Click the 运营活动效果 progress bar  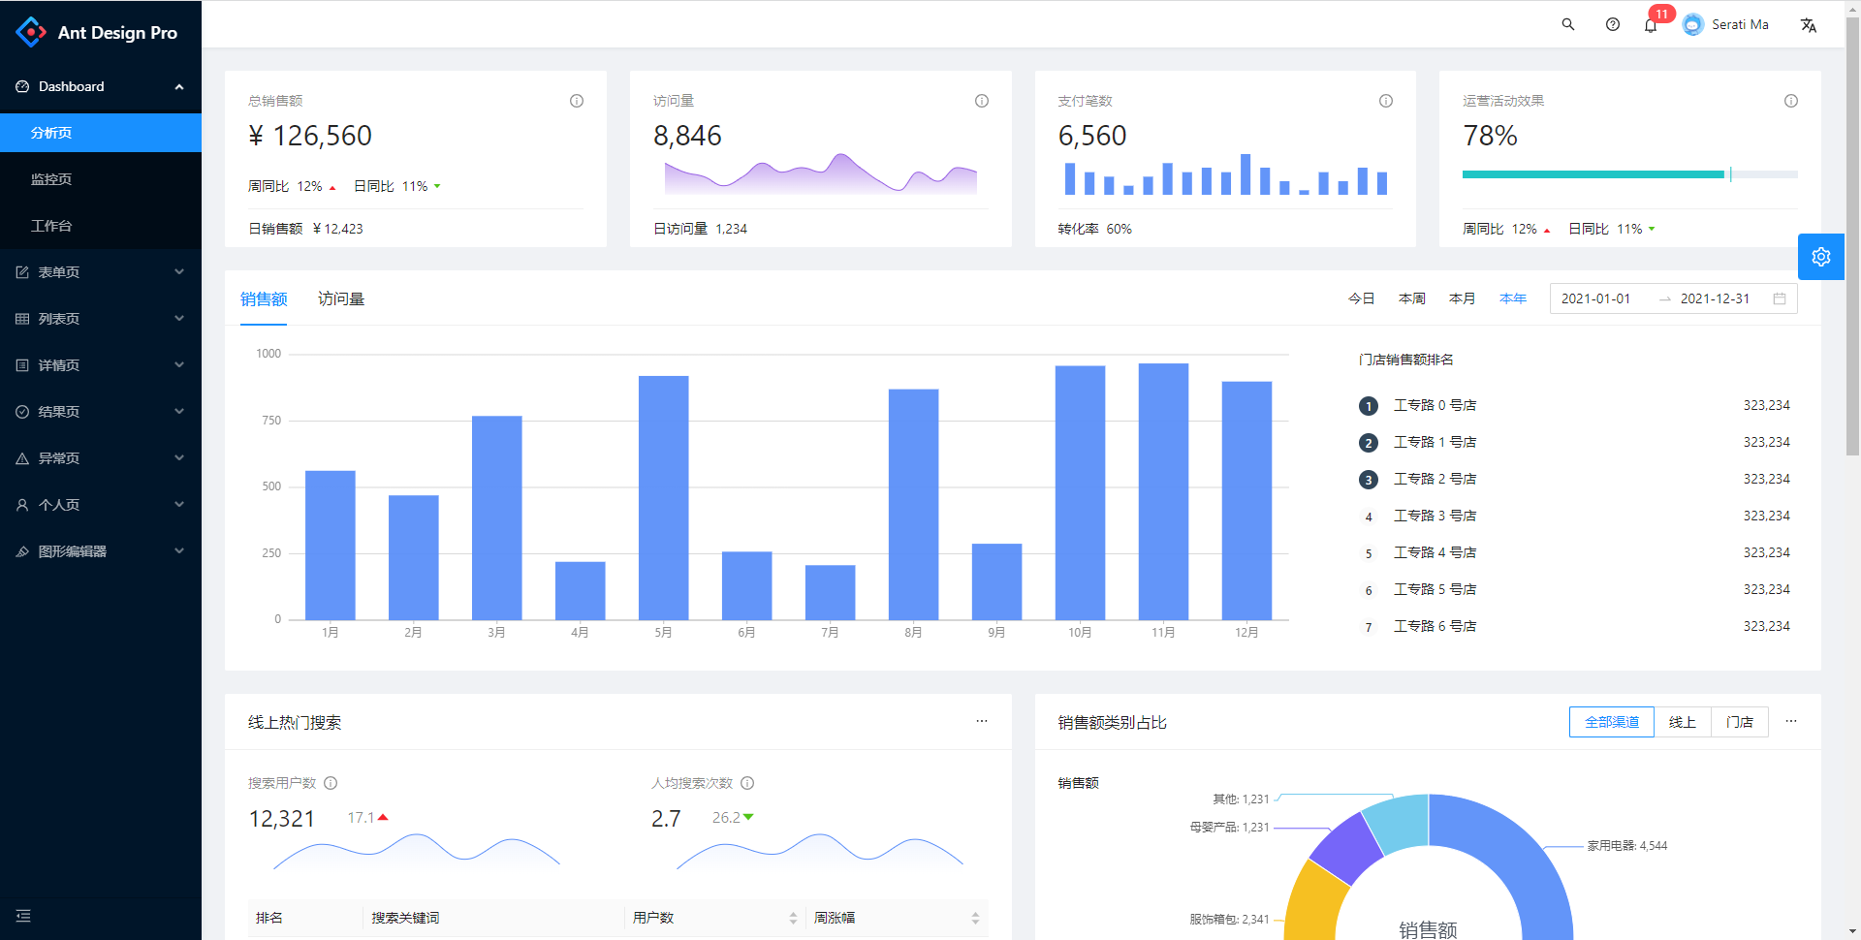click(1630, 174)
